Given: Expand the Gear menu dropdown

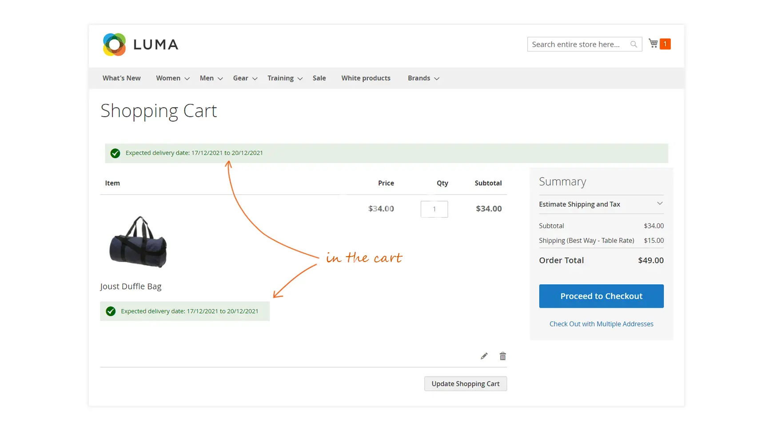Looking at the screenshot, I should point(245,78).
